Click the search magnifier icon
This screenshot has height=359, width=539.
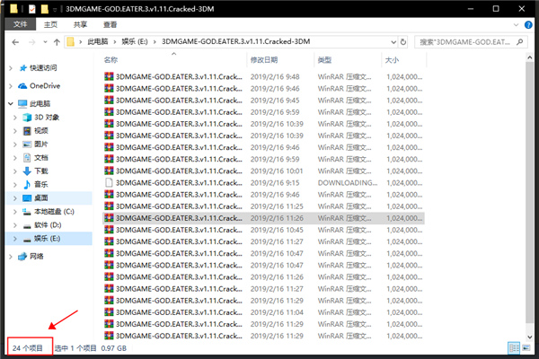point(520,42)
